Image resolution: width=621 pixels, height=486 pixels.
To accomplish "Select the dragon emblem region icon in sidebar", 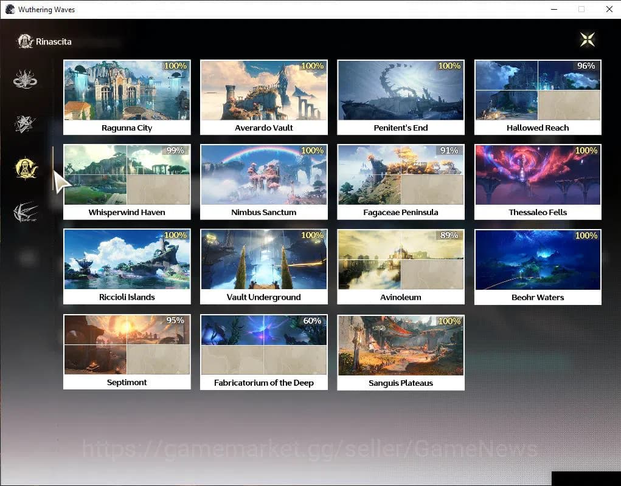I will click(26, 80).
